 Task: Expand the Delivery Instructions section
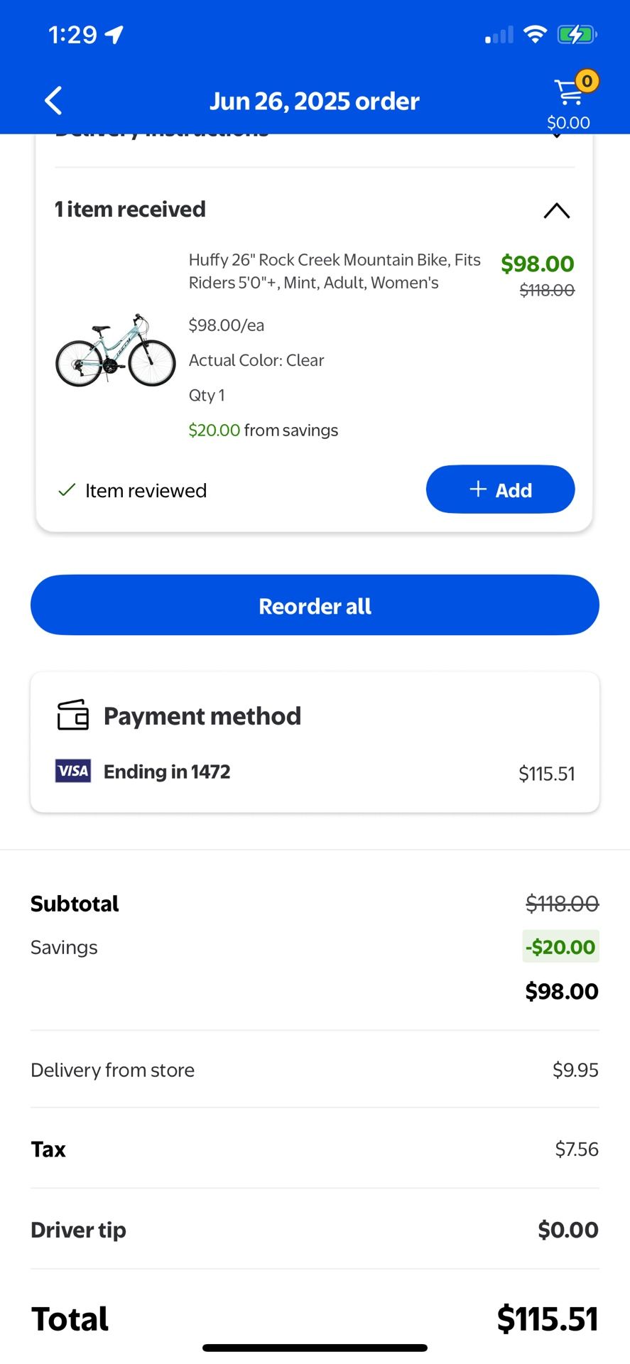click(x=557, y=135)
